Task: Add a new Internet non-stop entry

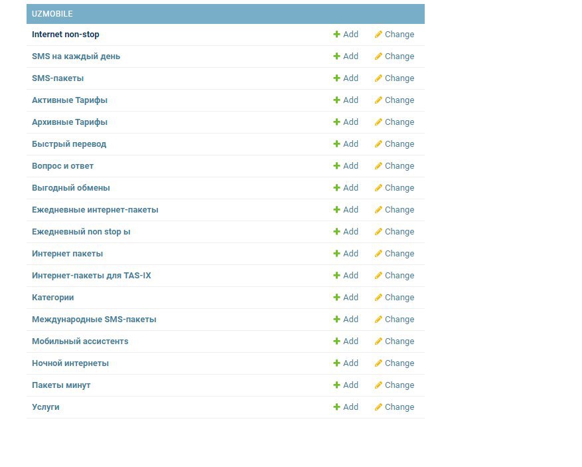Action: click(346, 34)
